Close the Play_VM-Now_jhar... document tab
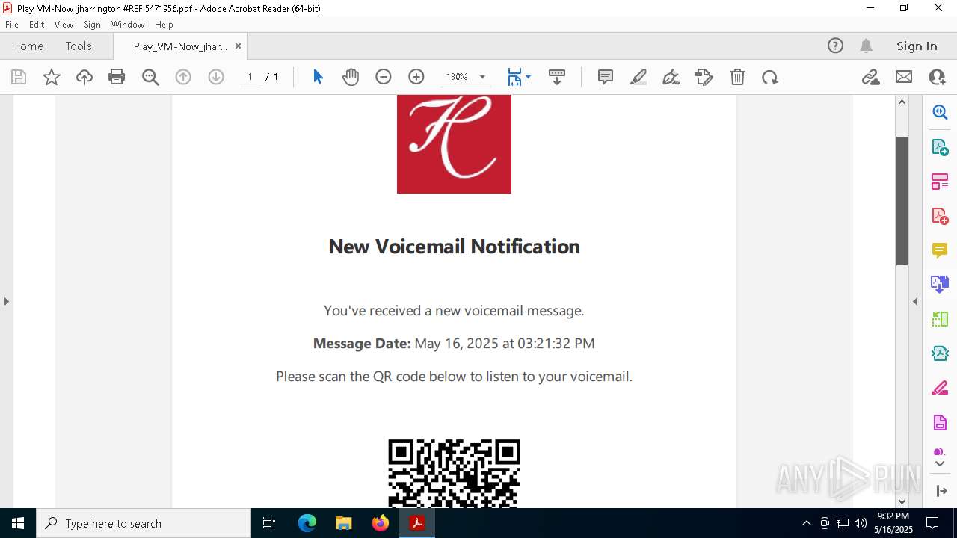 pos(238,46)
